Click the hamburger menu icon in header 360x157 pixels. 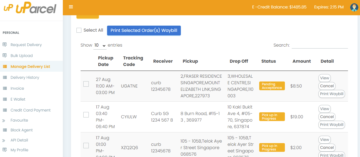[x=71, y=7]
